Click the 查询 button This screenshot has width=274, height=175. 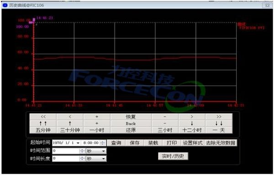coord(116,143)
